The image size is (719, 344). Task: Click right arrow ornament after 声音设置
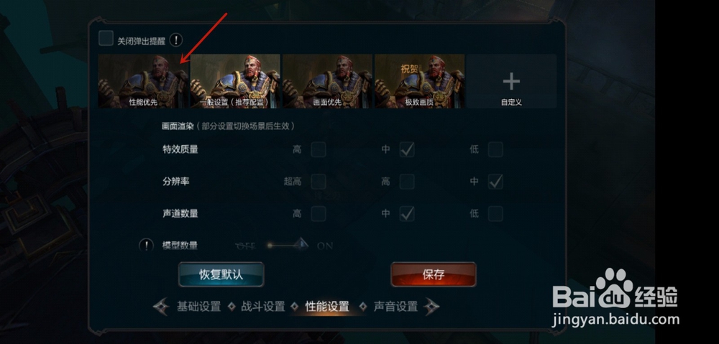coord(431,307)
